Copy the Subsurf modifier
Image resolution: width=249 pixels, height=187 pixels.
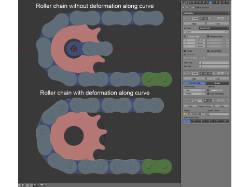218,79
